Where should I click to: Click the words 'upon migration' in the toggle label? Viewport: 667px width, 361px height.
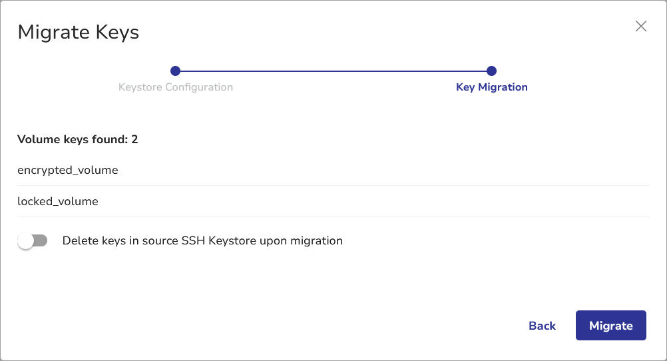point(306,241)
